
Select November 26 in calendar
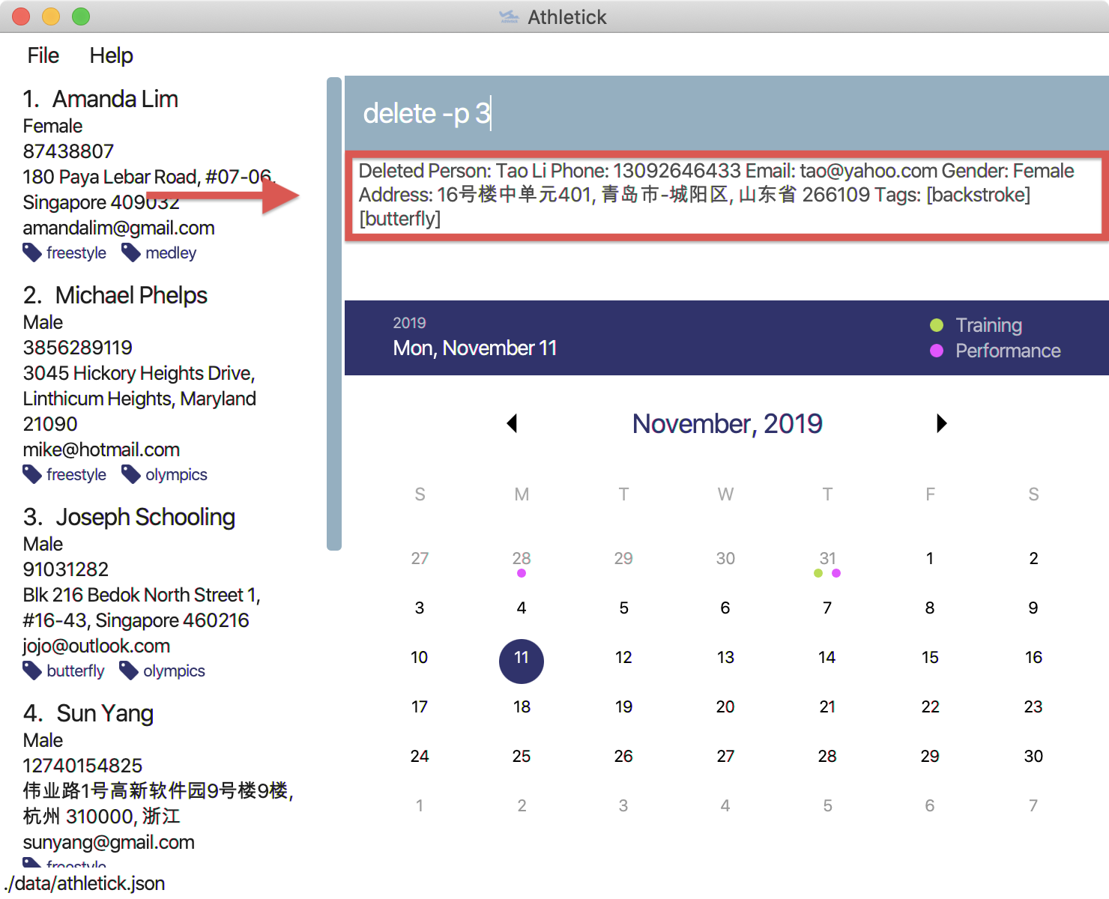623,757
